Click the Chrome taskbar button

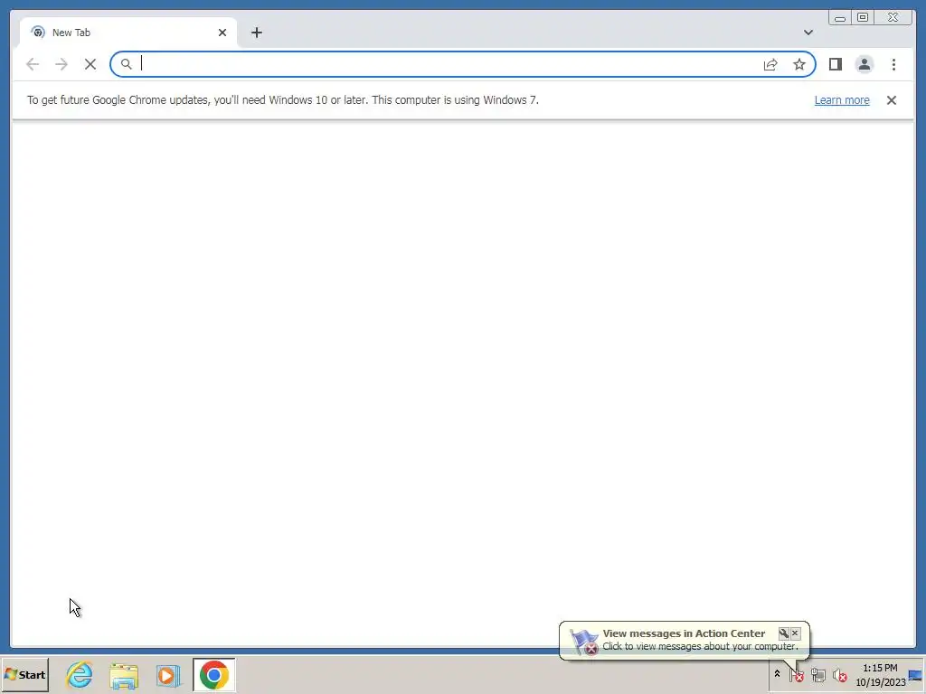point(213,674)
